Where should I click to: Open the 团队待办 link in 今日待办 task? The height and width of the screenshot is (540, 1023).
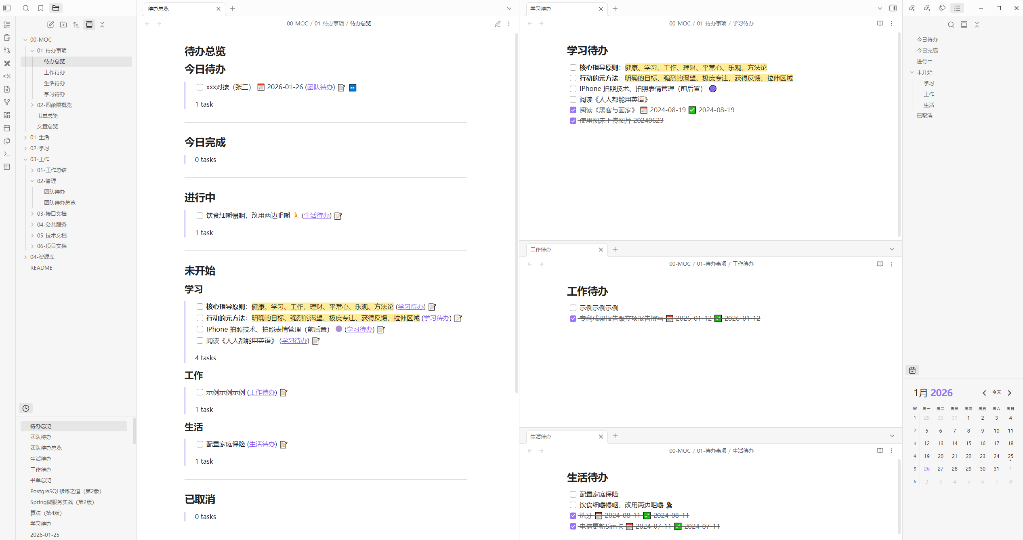pos(320,87)
